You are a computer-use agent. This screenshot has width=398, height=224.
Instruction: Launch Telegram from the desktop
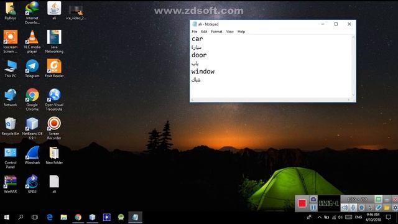pyautogui.click(x=32, y=68)
